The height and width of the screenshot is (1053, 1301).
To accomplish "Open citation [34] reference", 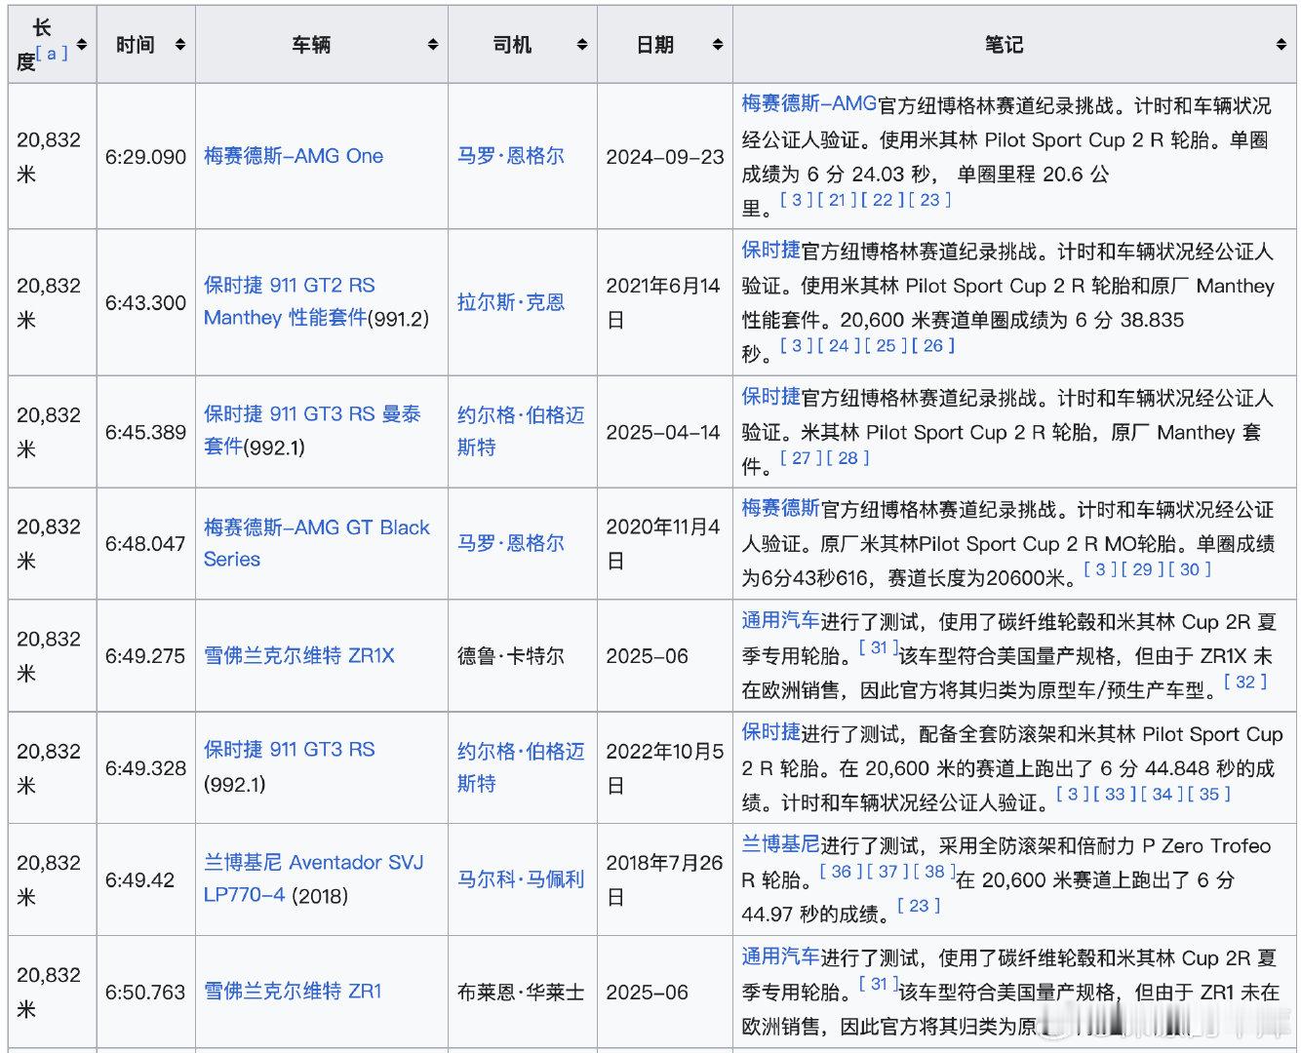I will click(1162, 794).
